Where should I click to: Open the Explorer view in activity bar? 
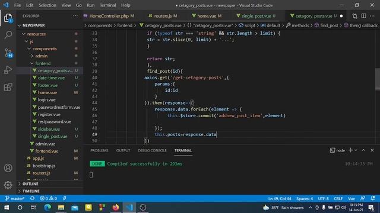coord(8,18)
